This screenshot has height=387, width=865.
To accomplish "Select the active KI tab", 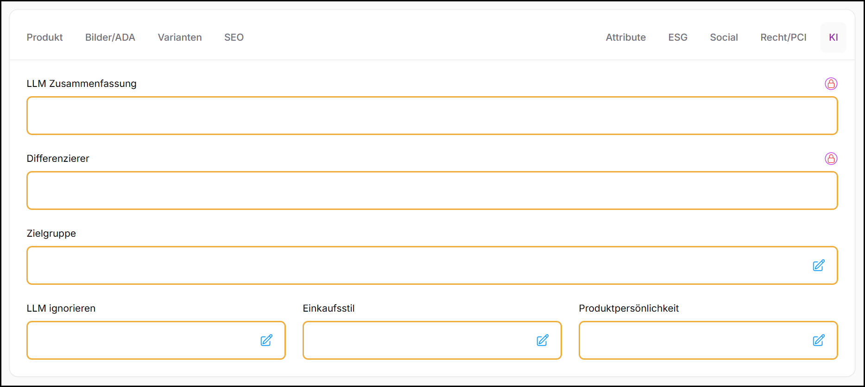I will click(833, 37).
